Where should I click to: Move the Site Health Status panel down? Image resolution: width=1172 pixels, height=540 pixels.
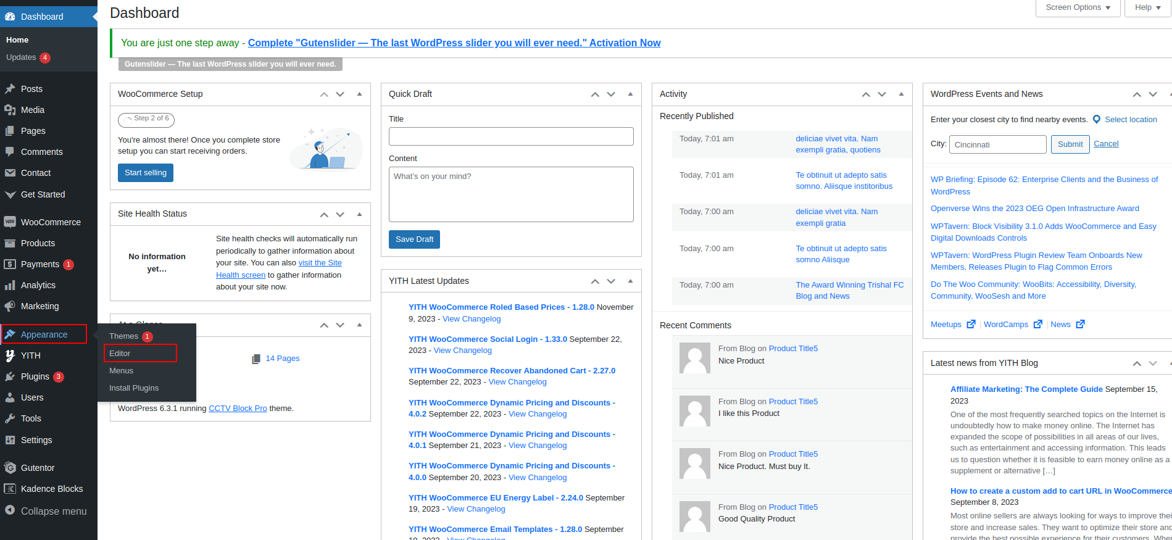[x=340, y=214]
